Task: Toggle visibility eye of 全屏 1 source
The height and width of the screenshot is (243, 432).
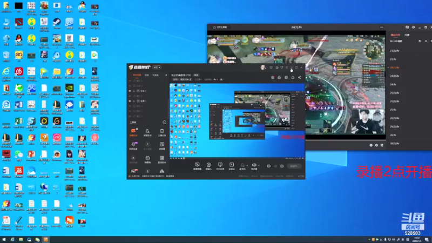Action: (x=130, y=101)
